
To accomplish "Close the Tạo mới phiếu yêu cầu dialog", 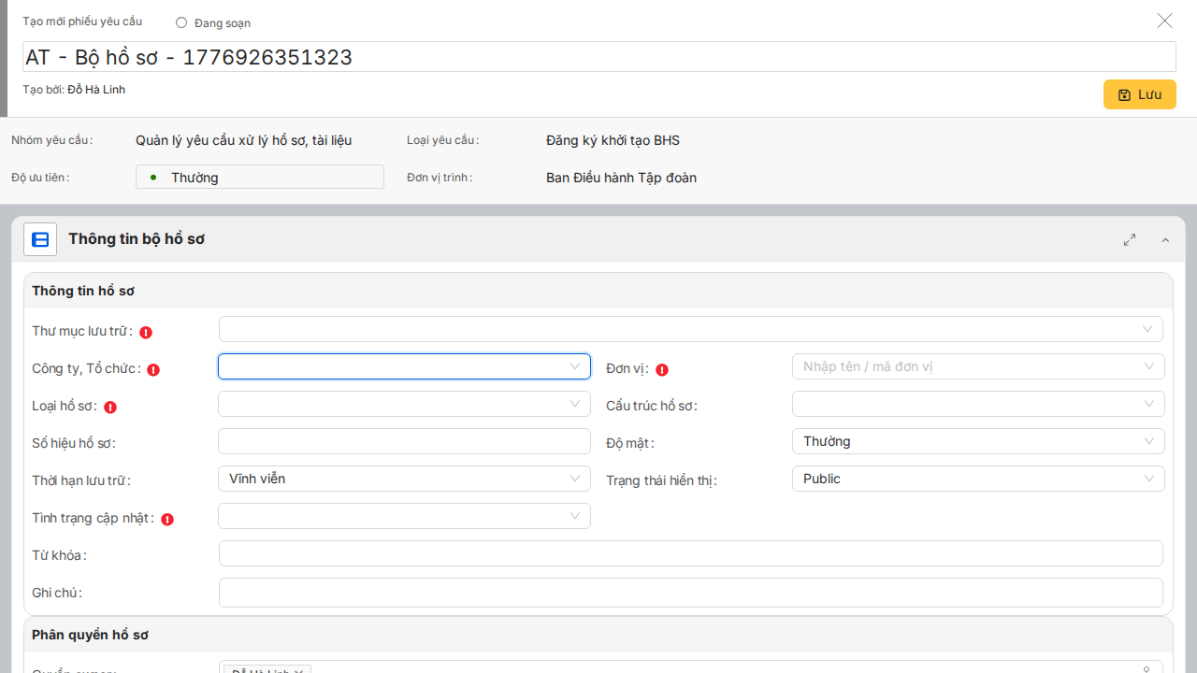I will [x=1164, y=21].
